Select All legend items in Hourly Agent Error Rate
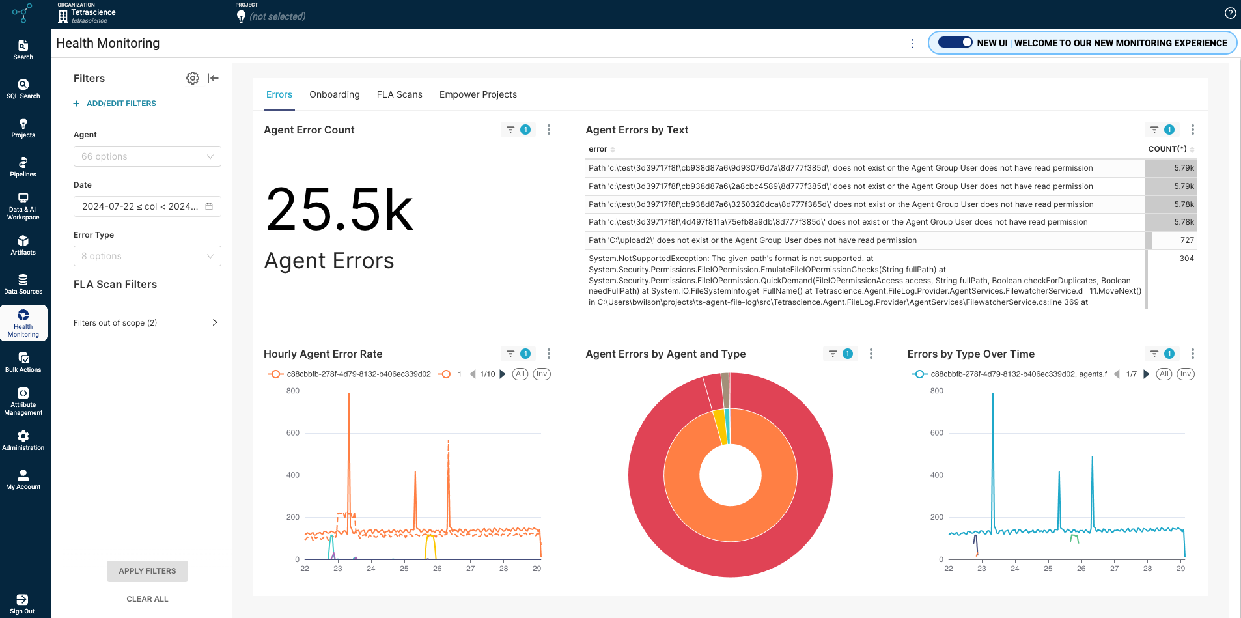 pyautogui.click(x=520, y=374)
